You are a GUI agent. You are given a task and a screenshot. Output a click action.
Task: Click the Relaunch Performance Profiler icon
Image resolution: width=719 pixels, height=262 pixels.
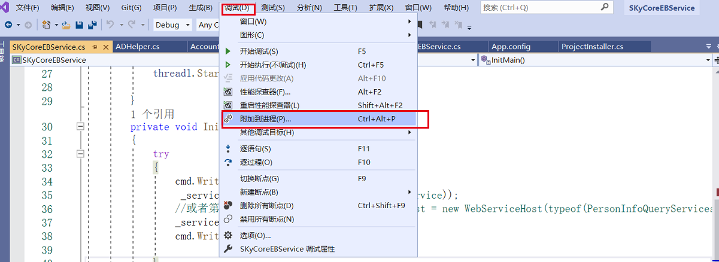(x=228, y=105)
